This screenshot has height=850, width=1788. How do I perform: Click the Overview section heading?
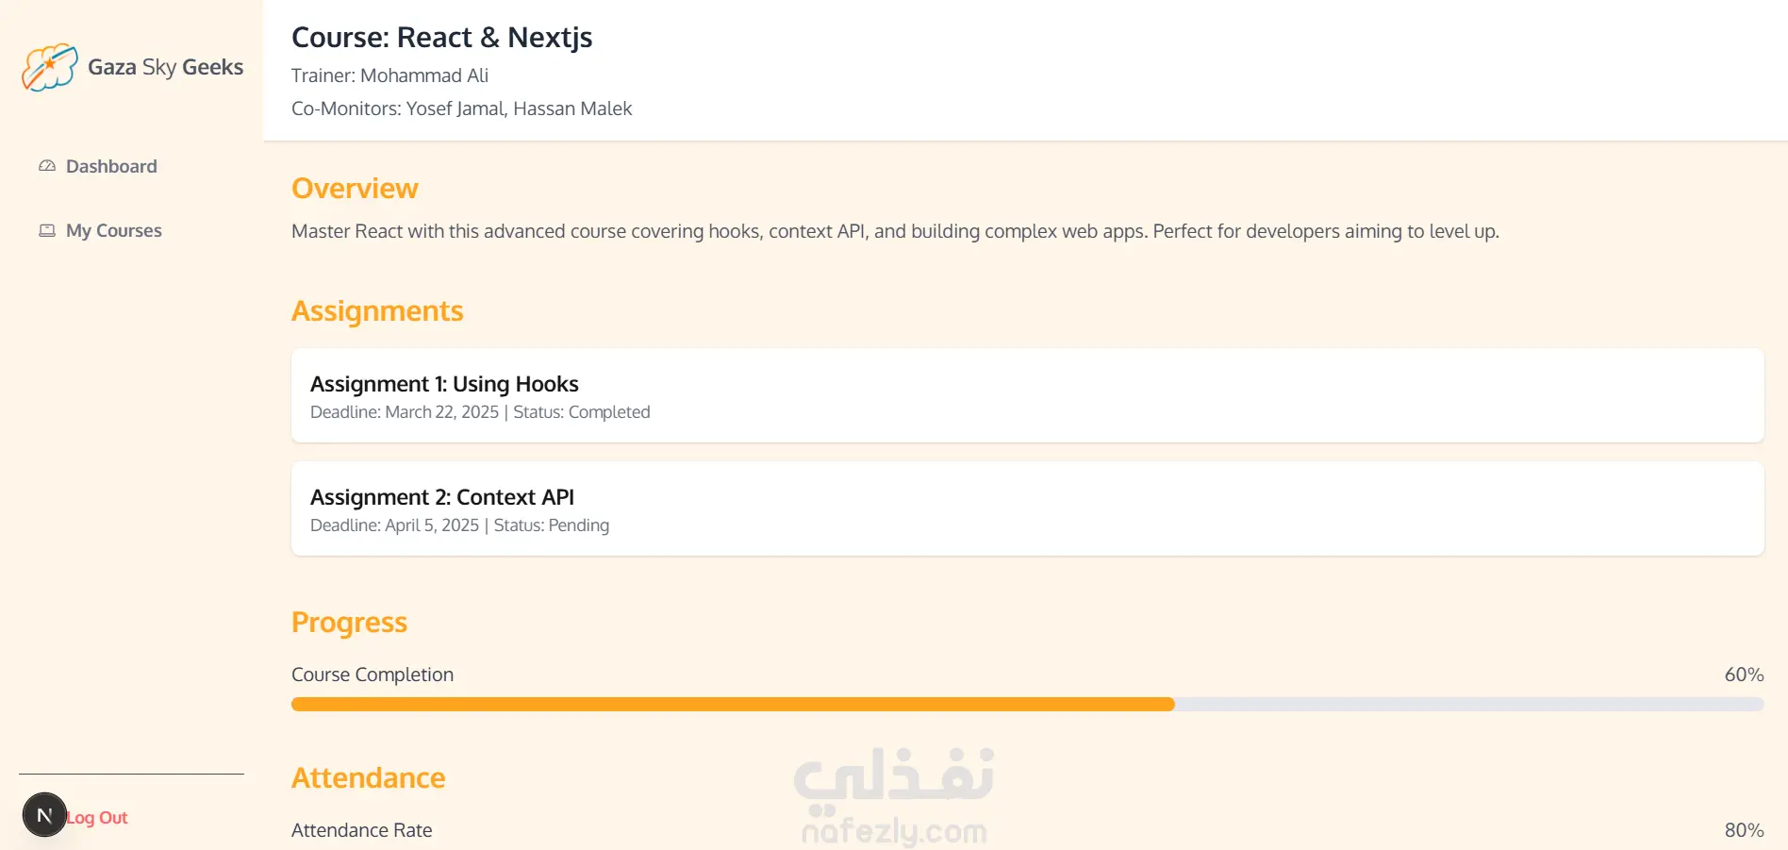click(355, 189)
